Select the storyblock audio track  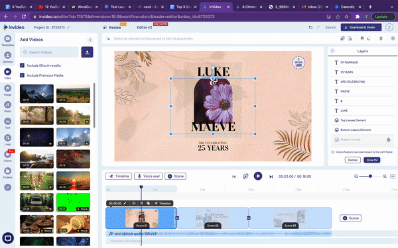coord(218,233)
